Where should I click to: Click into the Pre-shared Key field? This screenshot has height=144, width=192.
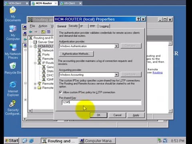coord(102,102)
